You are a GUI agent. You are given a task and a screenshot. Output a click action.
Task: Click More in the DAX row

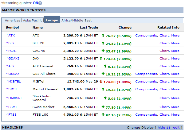pos(175,58)
